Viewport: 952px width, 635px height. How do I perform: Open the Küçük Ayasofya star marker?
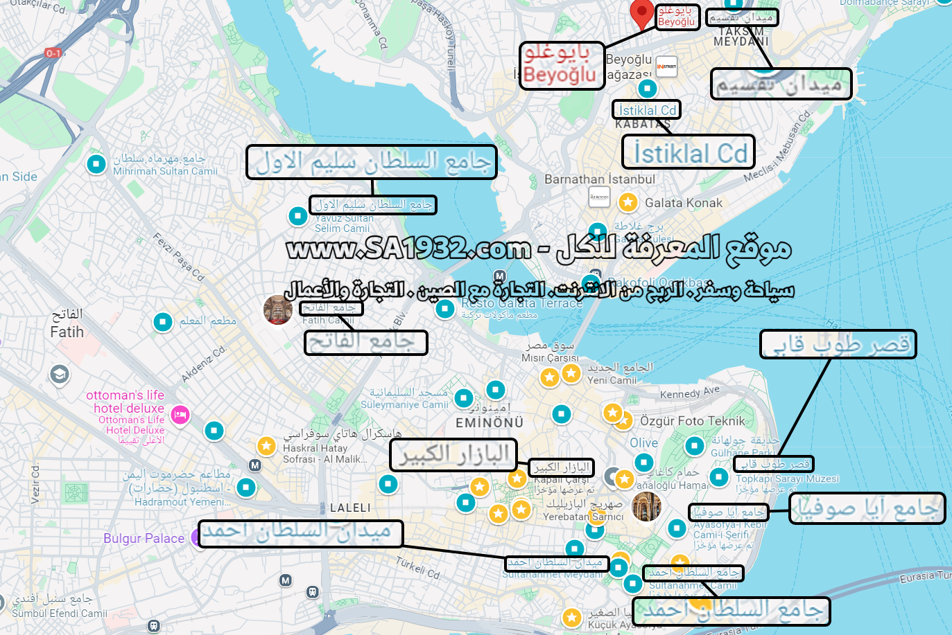tap(571, 617)
